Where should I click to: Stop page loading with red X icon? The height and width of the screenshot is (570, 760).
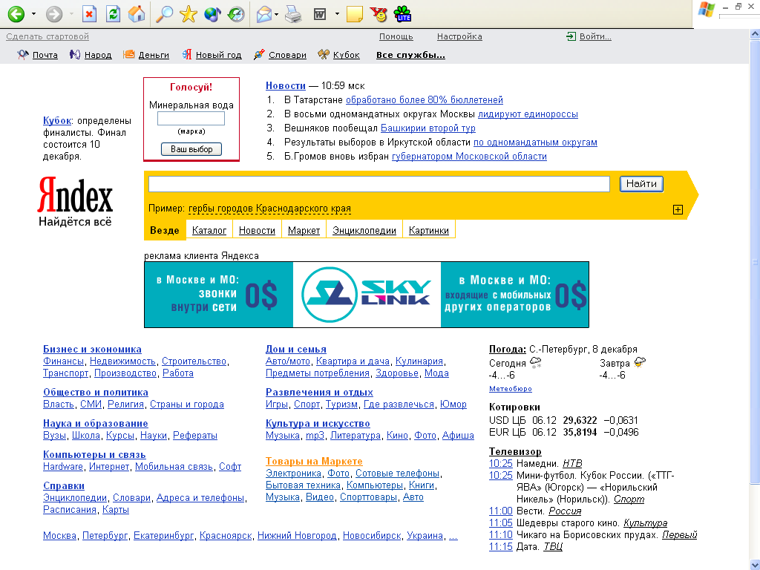(x=89, y=14)
